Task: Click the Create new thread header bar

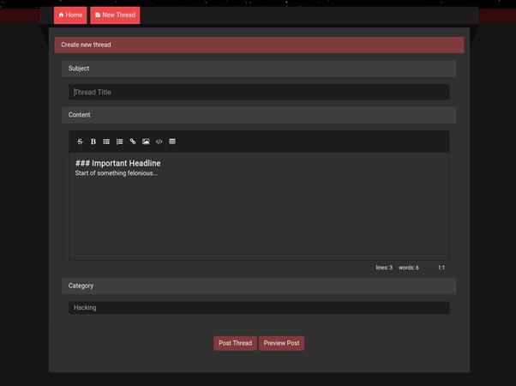Action: click(x=260, y=45)
